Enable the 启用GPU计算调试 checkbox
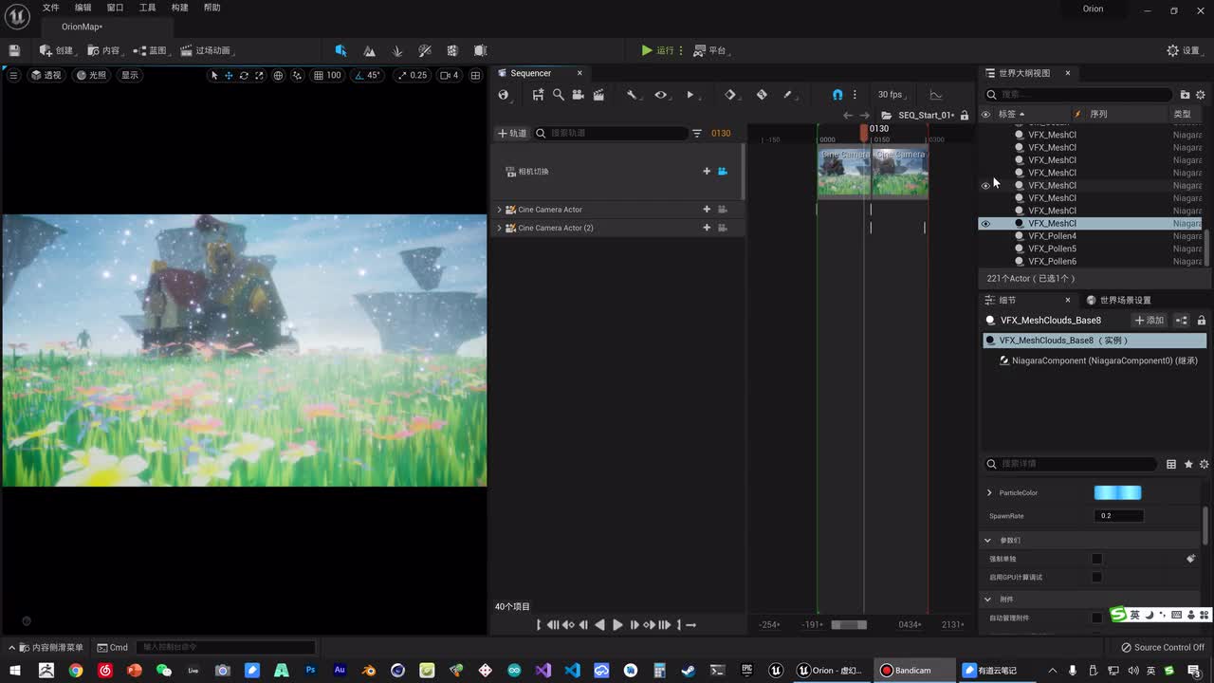Image resolution: width=1214 pixels, height=683 pixels. 1096,577
